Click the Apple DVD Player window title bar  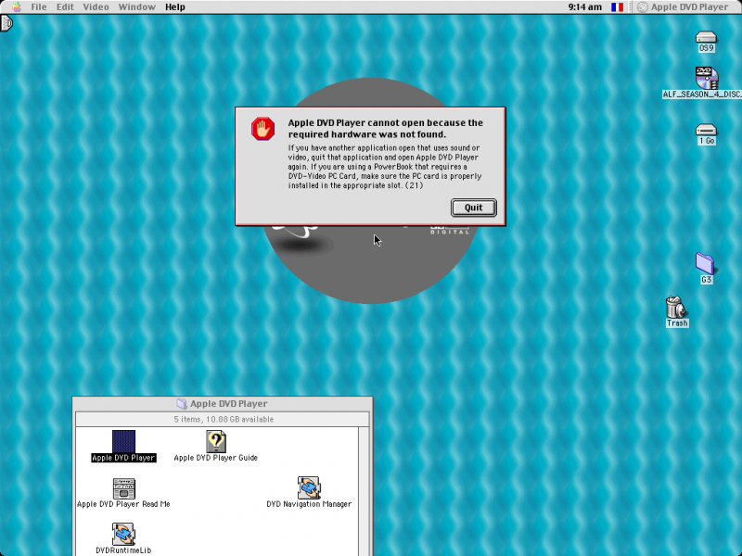tap(223, 404)
